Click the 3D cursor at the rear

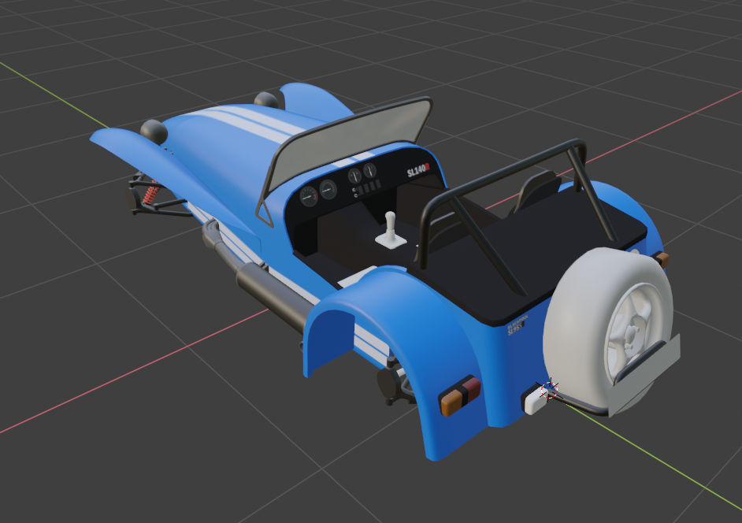click(x=549, y=390)
